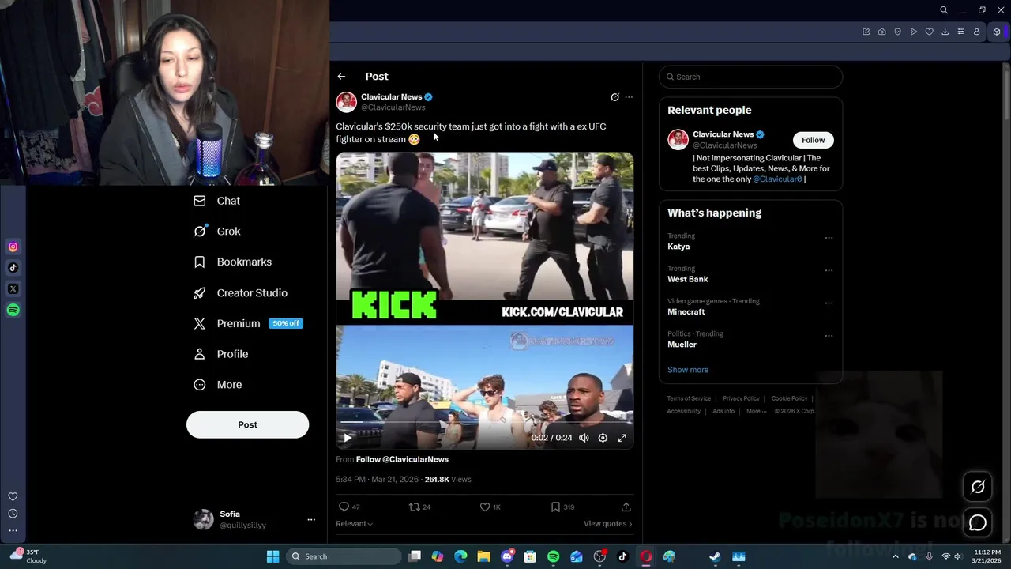Open the Spotify icon in Opera sidebar
The height and width of the screenshot is (569, 1011).
pos(13,310)
